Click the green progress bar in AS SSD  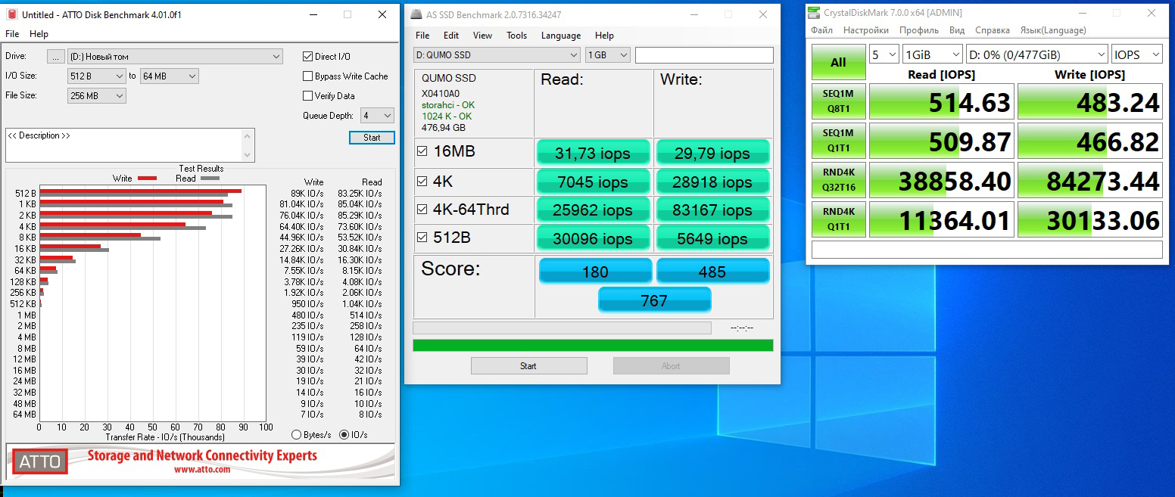(x=593, y=346)
